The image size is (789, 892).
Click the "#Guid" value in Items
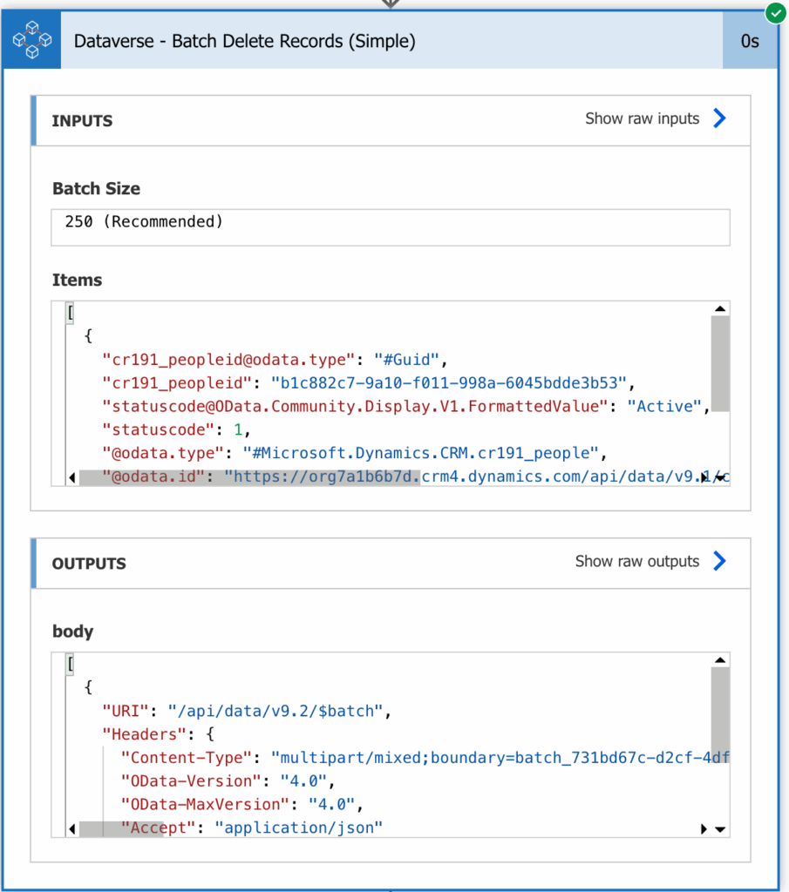click(x=406, y=360)
